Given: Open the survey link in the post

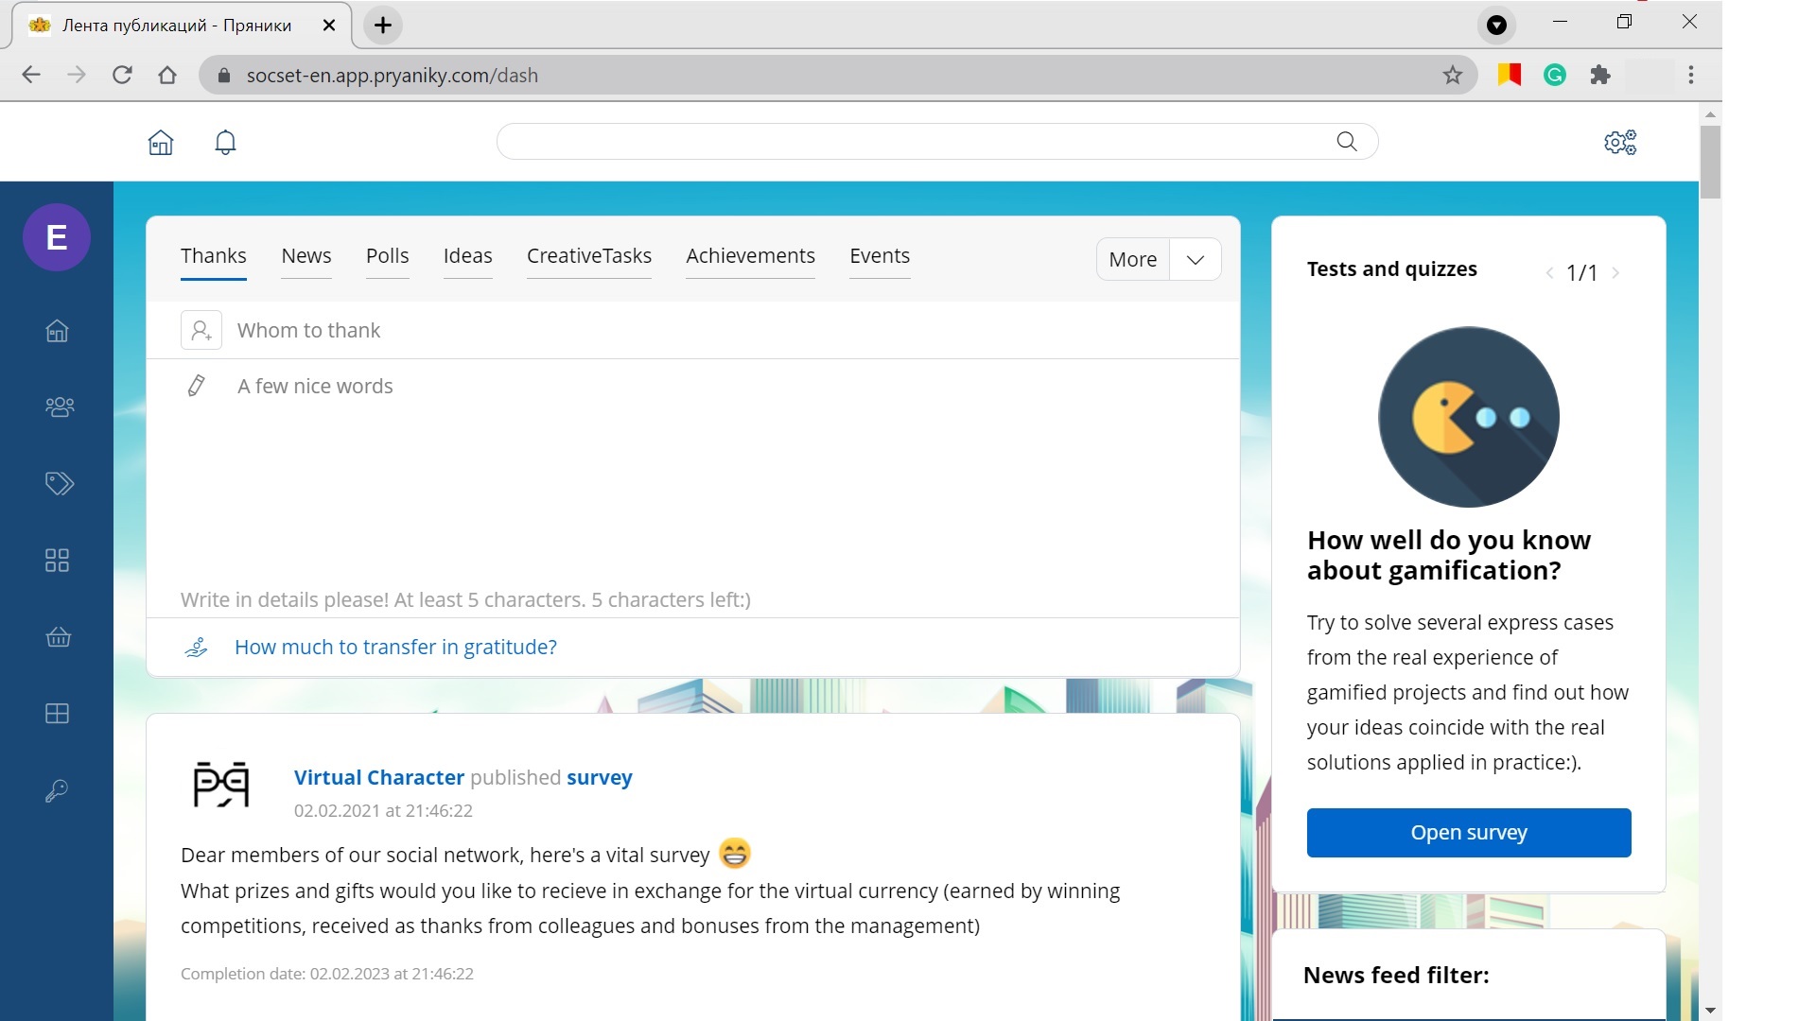Looking at the screenshot, I should [600, 777].
